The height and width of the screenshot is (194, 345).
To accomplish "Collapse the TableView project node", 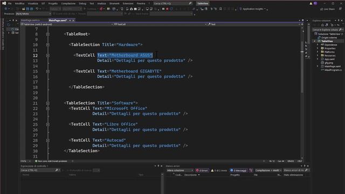I will coord(314,41).
